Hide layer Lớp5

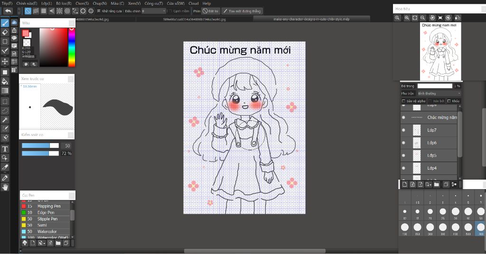pyautogui.click(x=403, y=155)
